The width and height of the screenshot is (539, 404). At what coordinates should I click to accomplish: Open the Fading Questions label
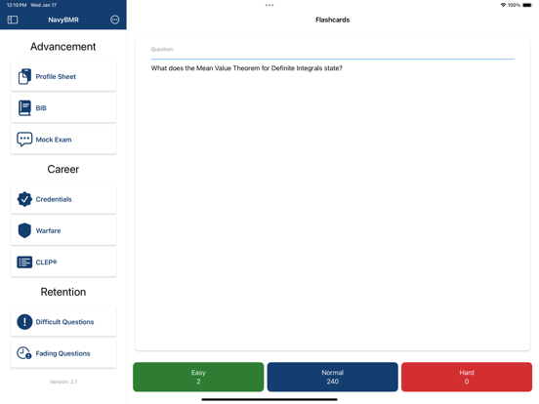[x=62, y=353]
